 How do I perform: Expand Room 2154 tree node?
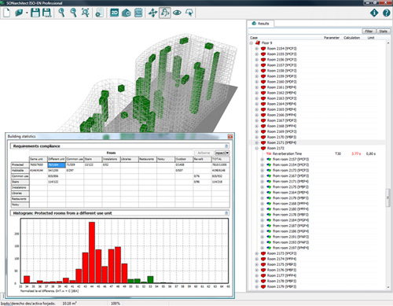(257, 49)
